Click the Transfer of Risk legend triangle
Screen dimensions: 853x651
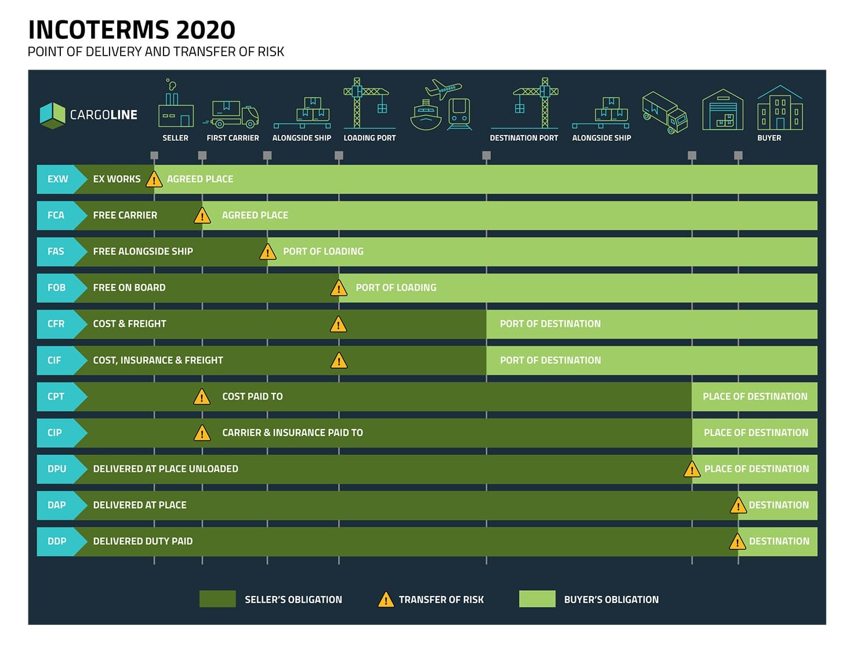click(x=386, y=599)
